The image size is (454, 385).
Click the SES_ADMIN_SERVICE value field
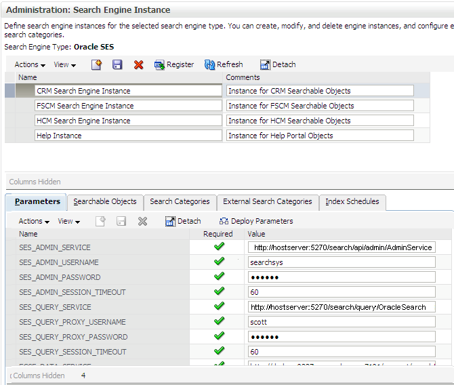pos(342,247)
